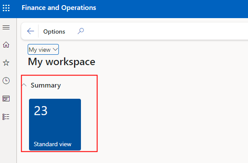
Task: Open Recent clock icon in sidebar
Action: click(6, 81)
